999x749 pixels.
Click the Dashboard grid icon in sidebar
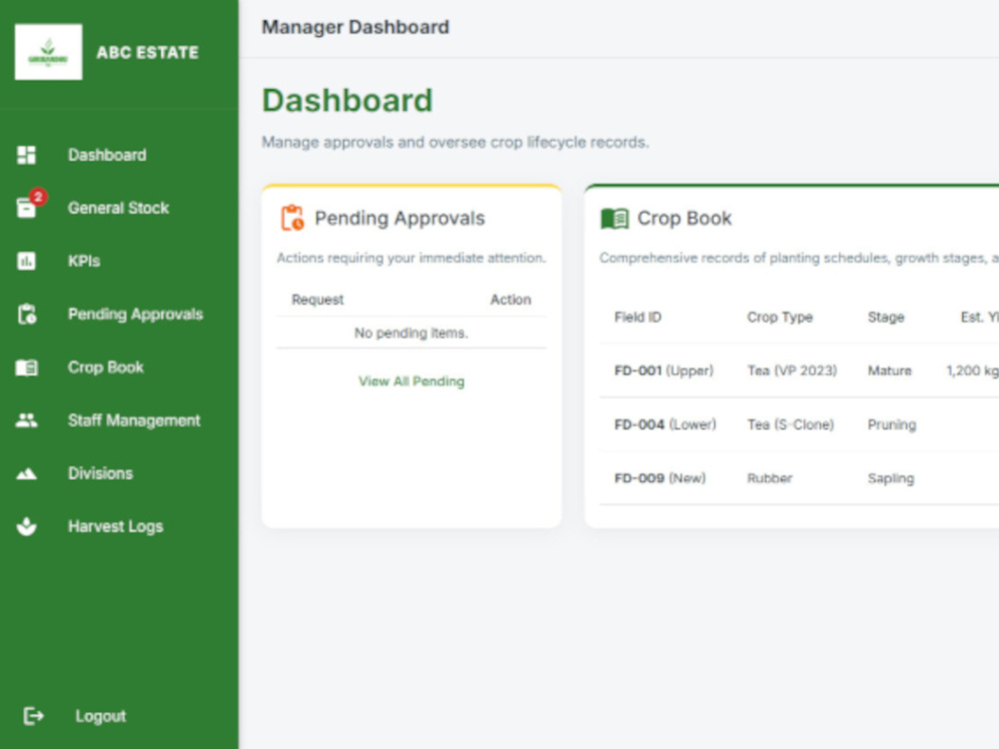click(27, 155)
